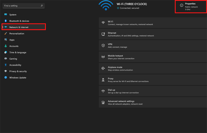Open Apps settings category
Screen dimensions: 207x133
point(24,40)
